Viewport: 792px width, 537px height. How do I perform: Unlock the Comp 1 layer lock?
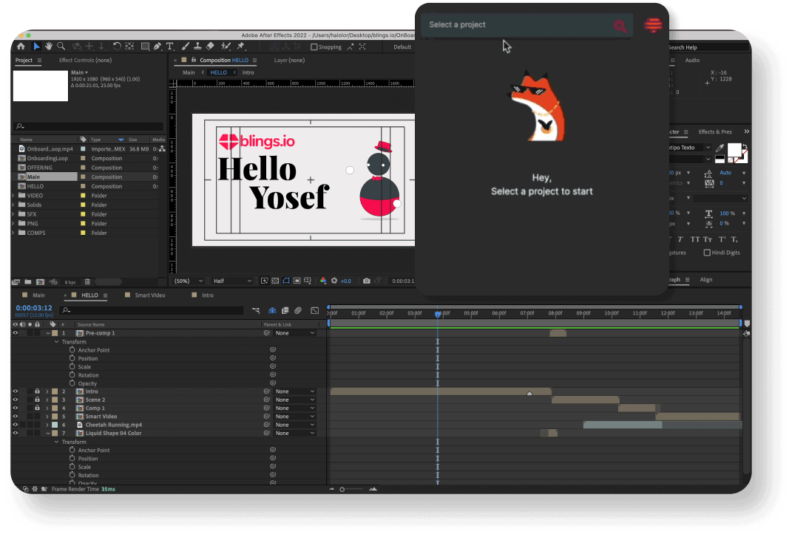click(38, 408)
